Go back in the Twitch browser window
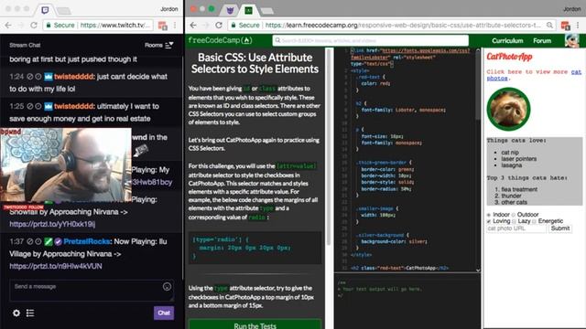Screen dimensions: 586x329 8,25
